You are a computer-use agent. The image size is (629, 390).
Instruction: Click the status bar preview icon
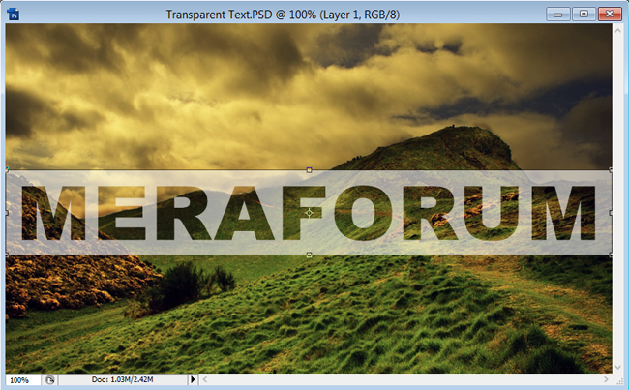click(x=50, y=380)
